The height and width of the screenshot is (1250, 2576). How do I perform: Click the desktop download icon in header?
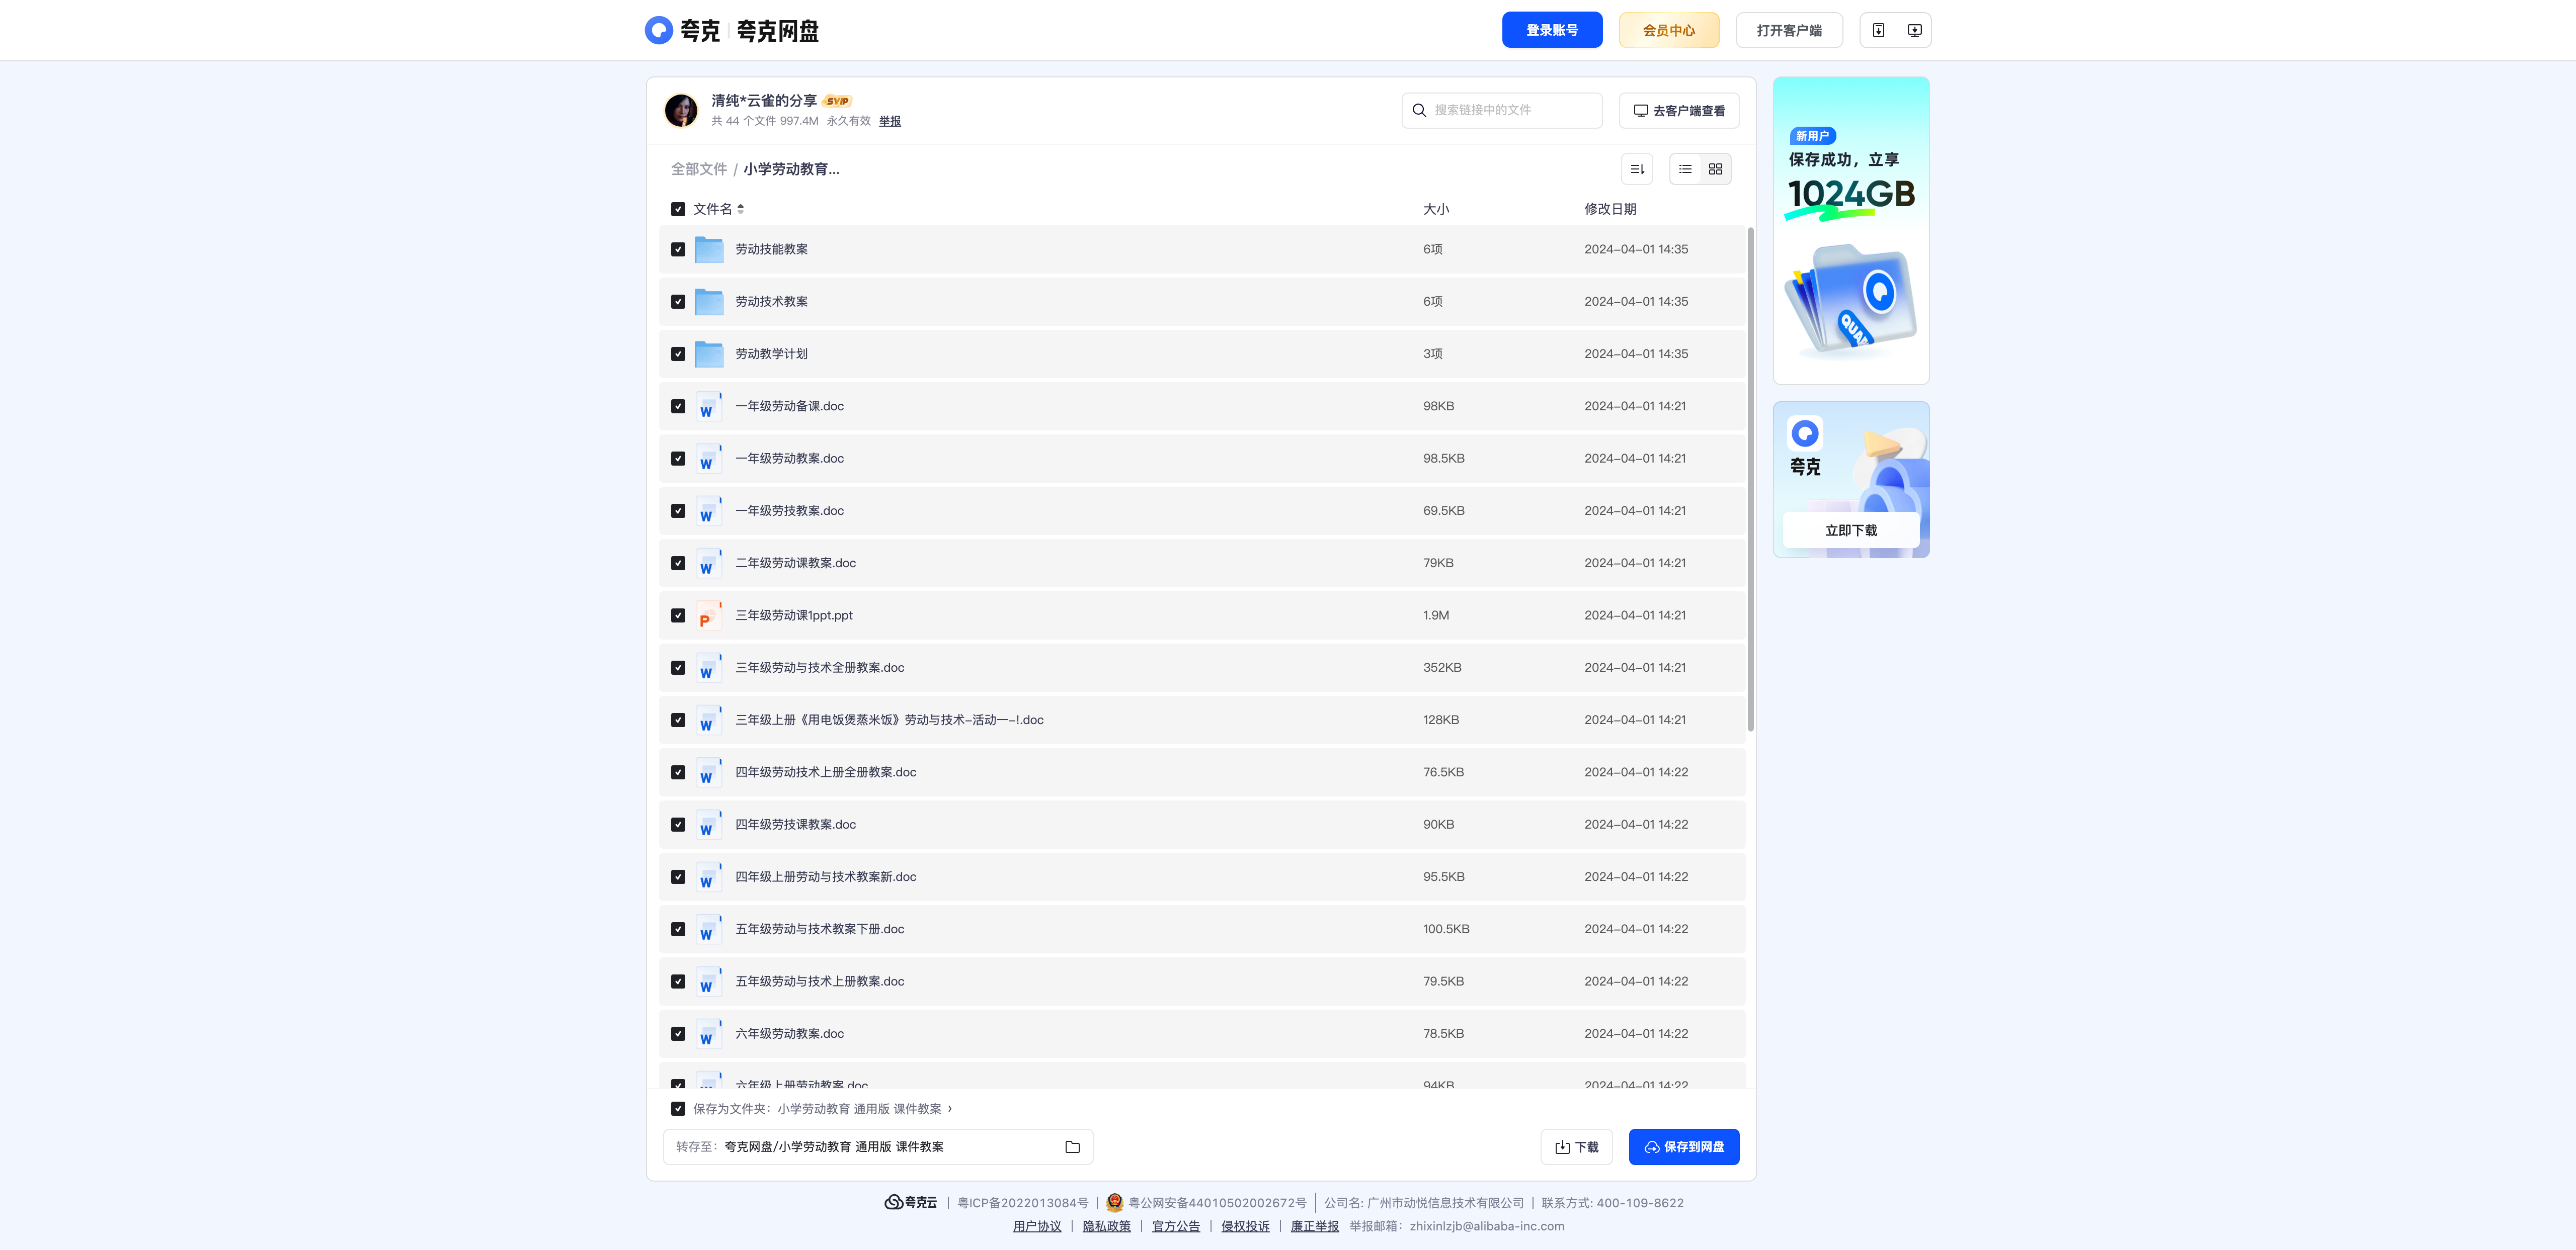click(1914, 30)
